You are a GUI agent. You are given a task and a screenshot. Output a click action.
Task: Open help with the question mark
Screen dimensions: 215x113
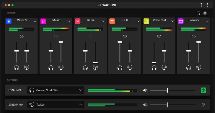(x=201, y=5)
